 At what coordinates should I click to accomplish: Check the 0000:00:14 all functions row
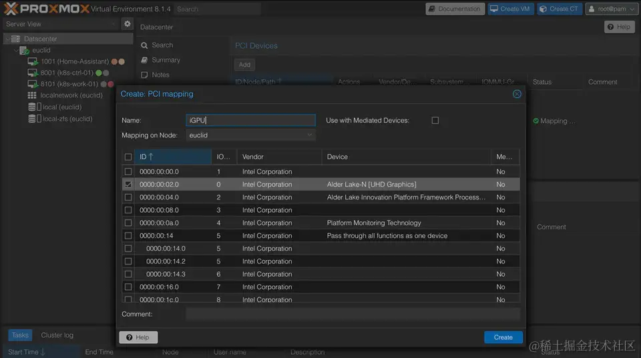(x=128, y=235)
